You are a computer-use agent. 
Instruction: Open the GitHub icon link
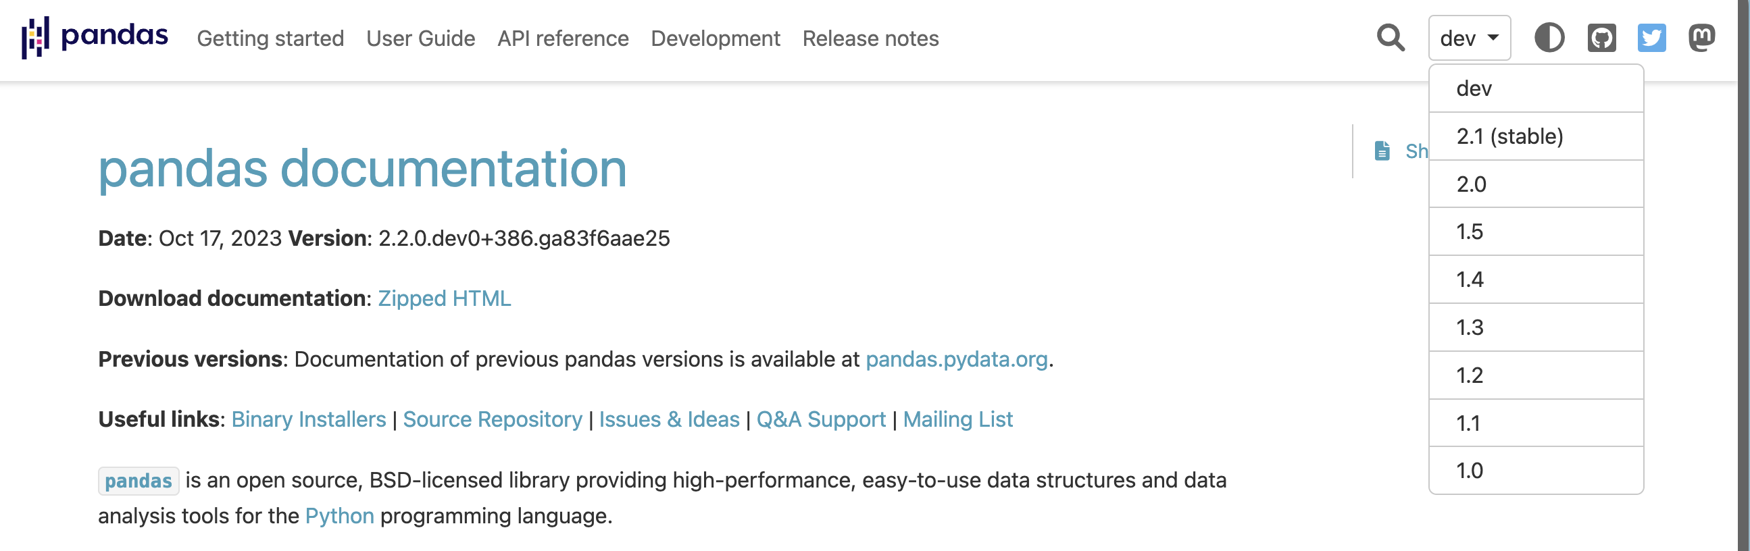[x=1601, y=38]
